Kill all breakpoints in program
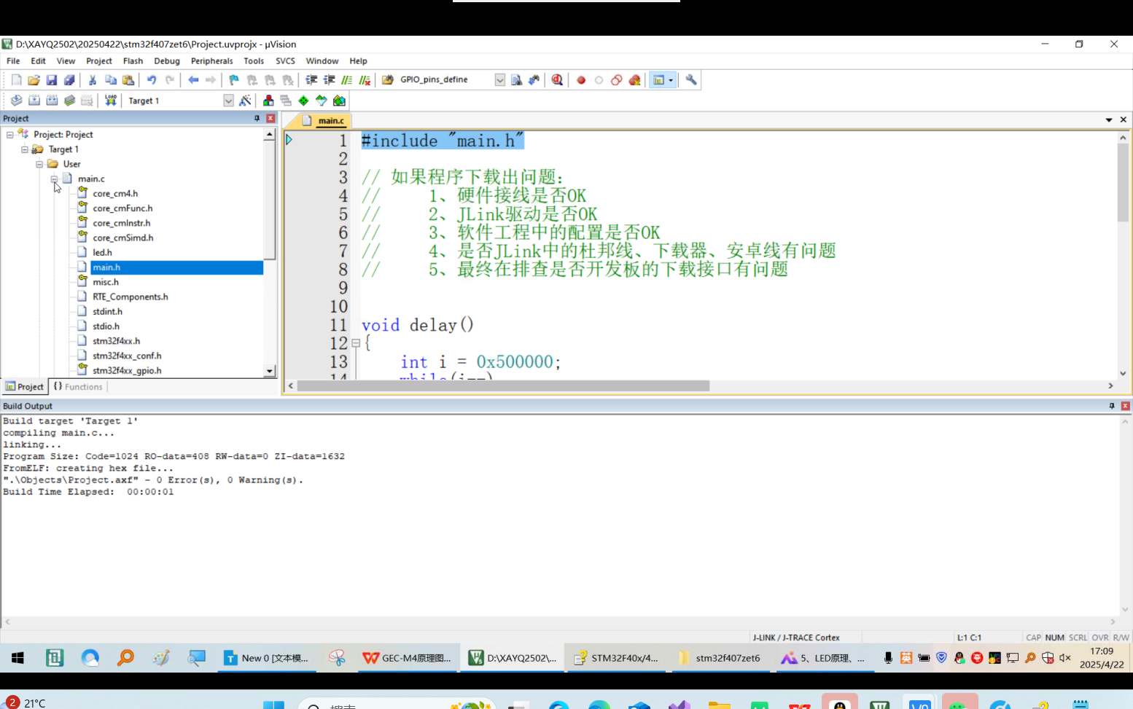Viewport: 1133px width, 709px height. [x=634, y=79]
